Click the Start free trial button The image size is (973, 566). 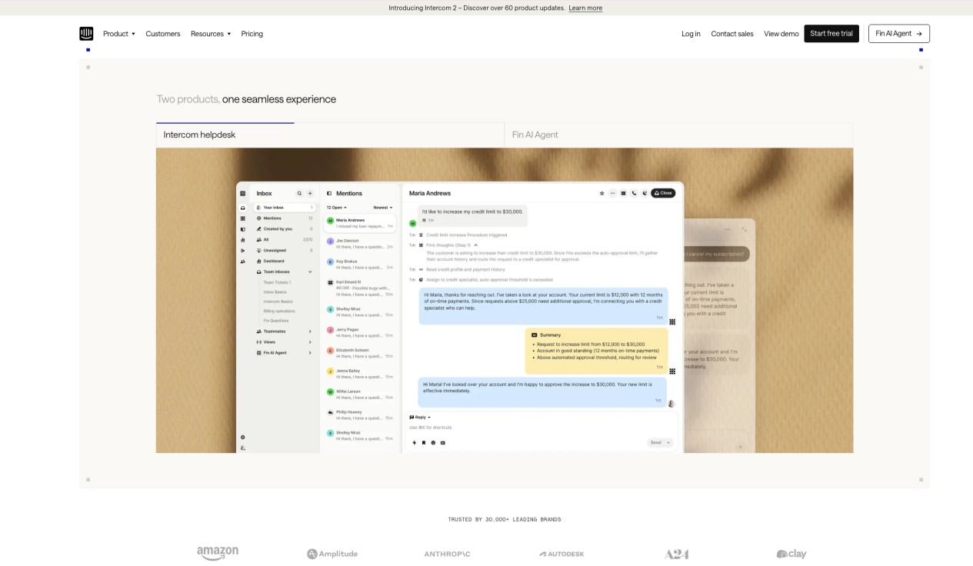[831, 34]
